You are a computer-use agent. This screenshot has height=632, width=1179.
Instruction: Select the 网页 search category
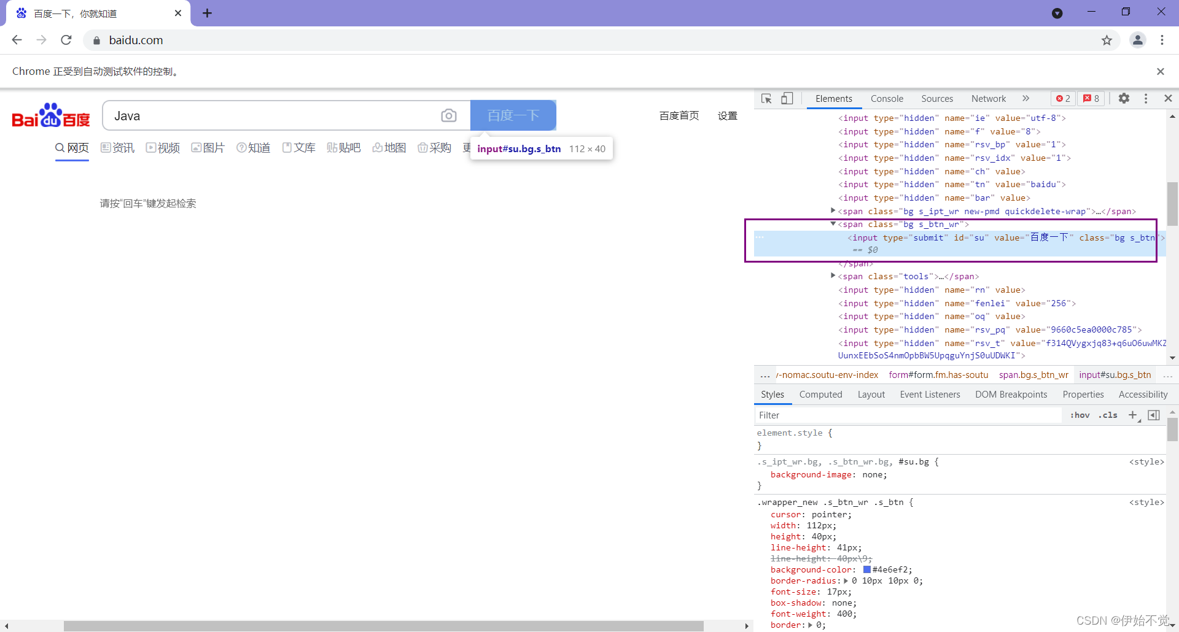click(72, 148)
